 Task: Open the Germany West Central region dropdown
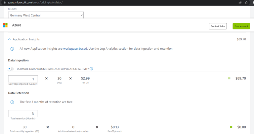(x=46, y=15)
